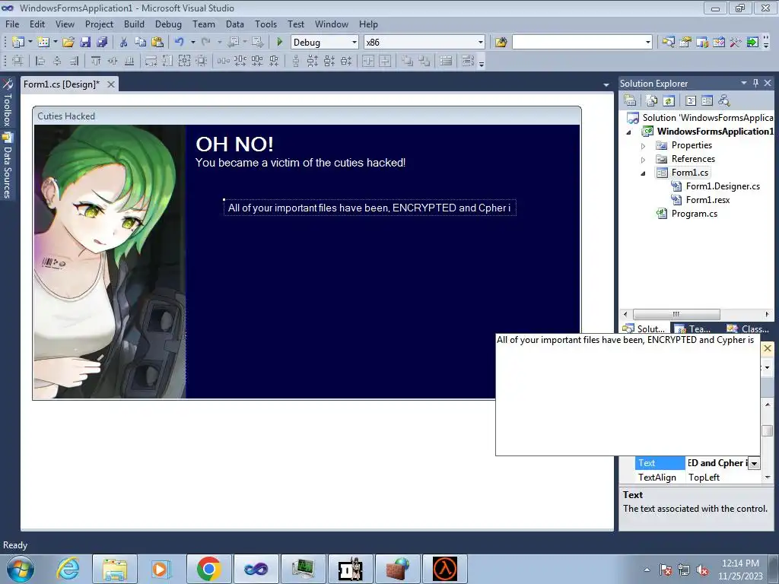The height and width of the screenshot is (584, 779).
Task: Cut selection with scissors icon
Action: (x=124, y=43)
